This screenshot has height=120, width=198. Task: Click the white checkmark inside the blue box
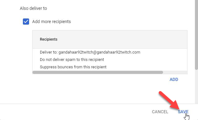[26, 22]
